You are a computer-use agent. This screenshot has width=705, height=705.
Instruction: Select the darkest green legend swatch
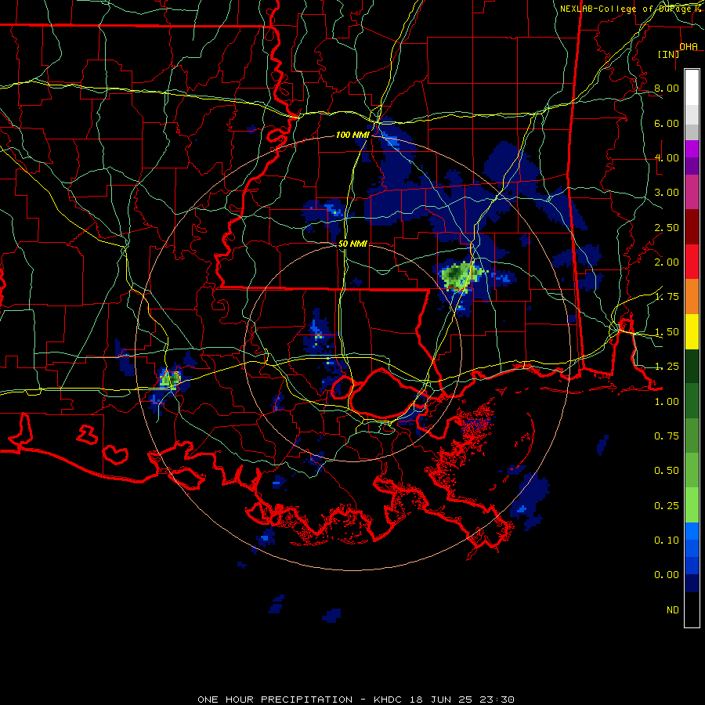pyautogui.click(x=692, y=366)
